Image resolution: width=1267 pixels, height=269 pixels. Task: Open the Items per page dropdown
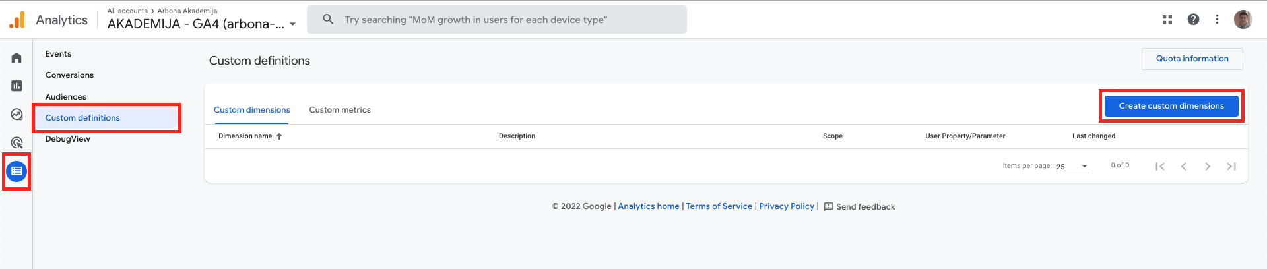coord(1072,167)
